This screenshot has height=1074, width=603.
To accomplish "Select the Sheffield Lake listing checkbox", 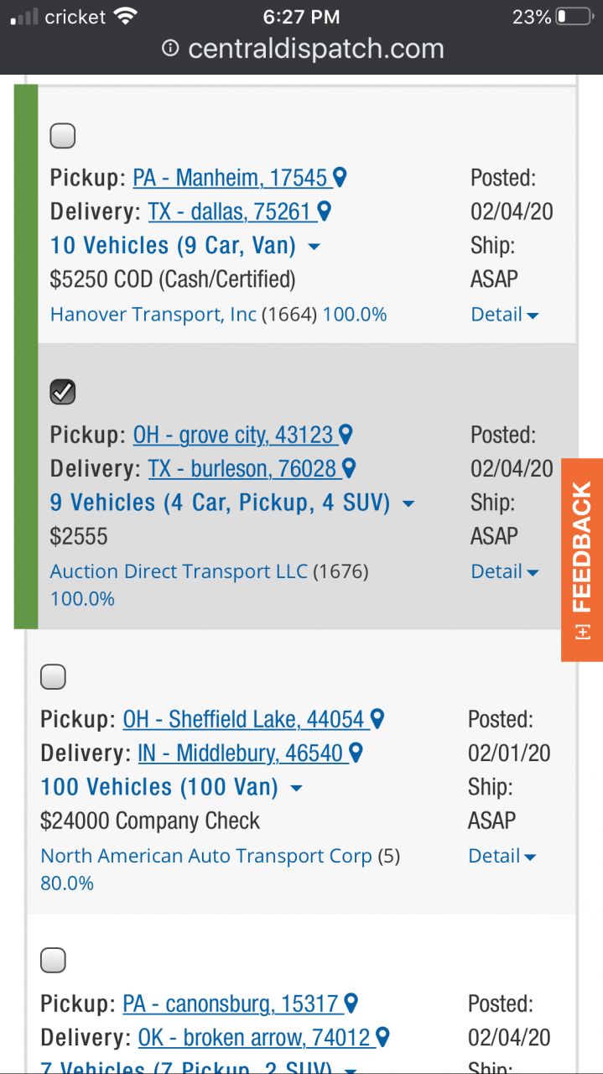I will [53, 676].
